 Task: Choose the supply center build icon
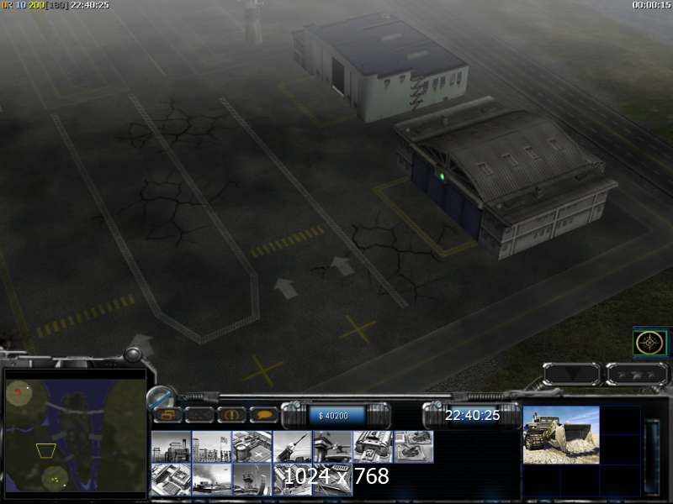[x=252, y=447]
